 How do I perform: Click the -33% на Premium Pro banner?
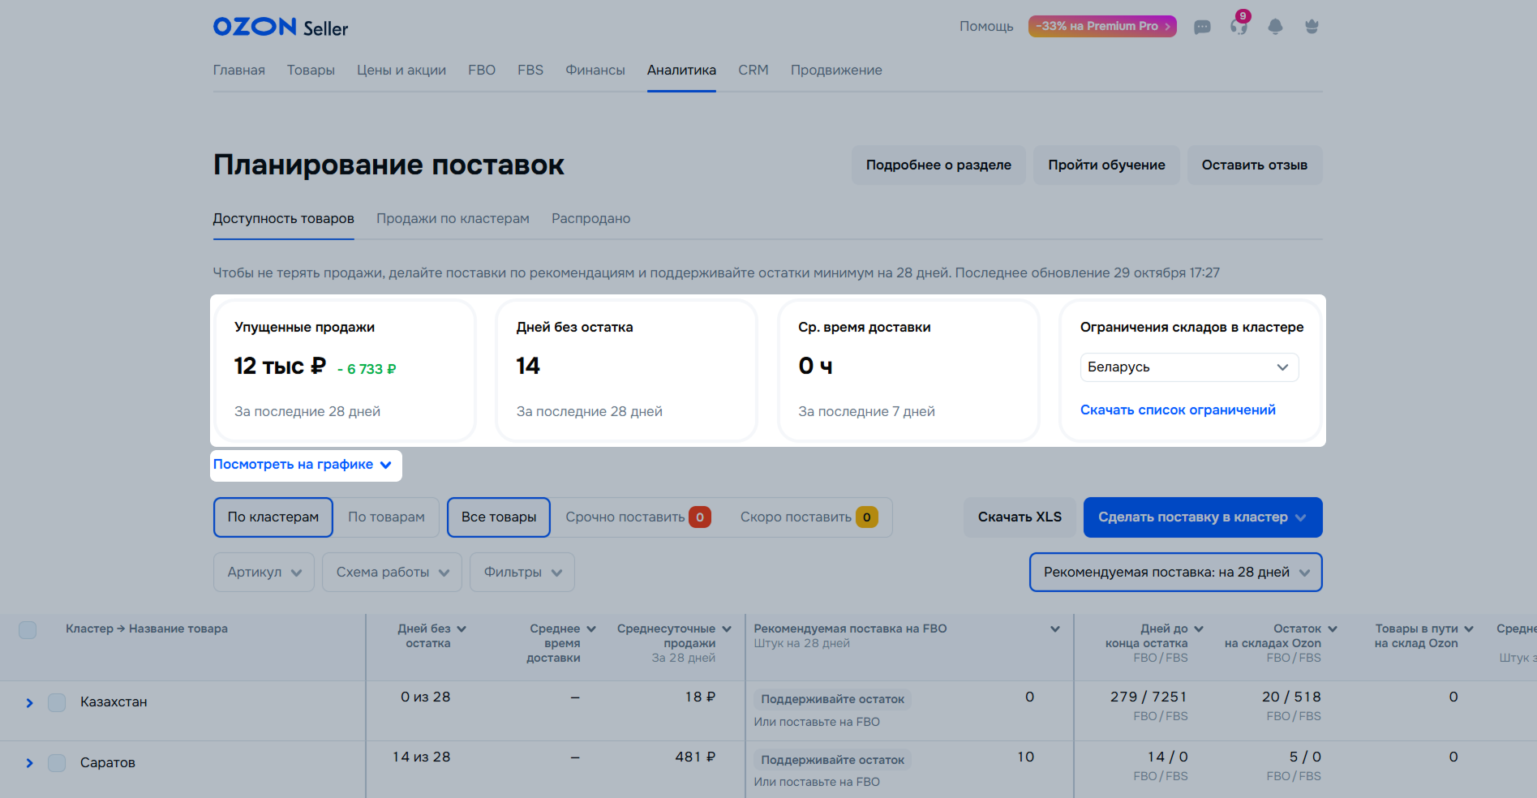click(x=1101, y=26)
